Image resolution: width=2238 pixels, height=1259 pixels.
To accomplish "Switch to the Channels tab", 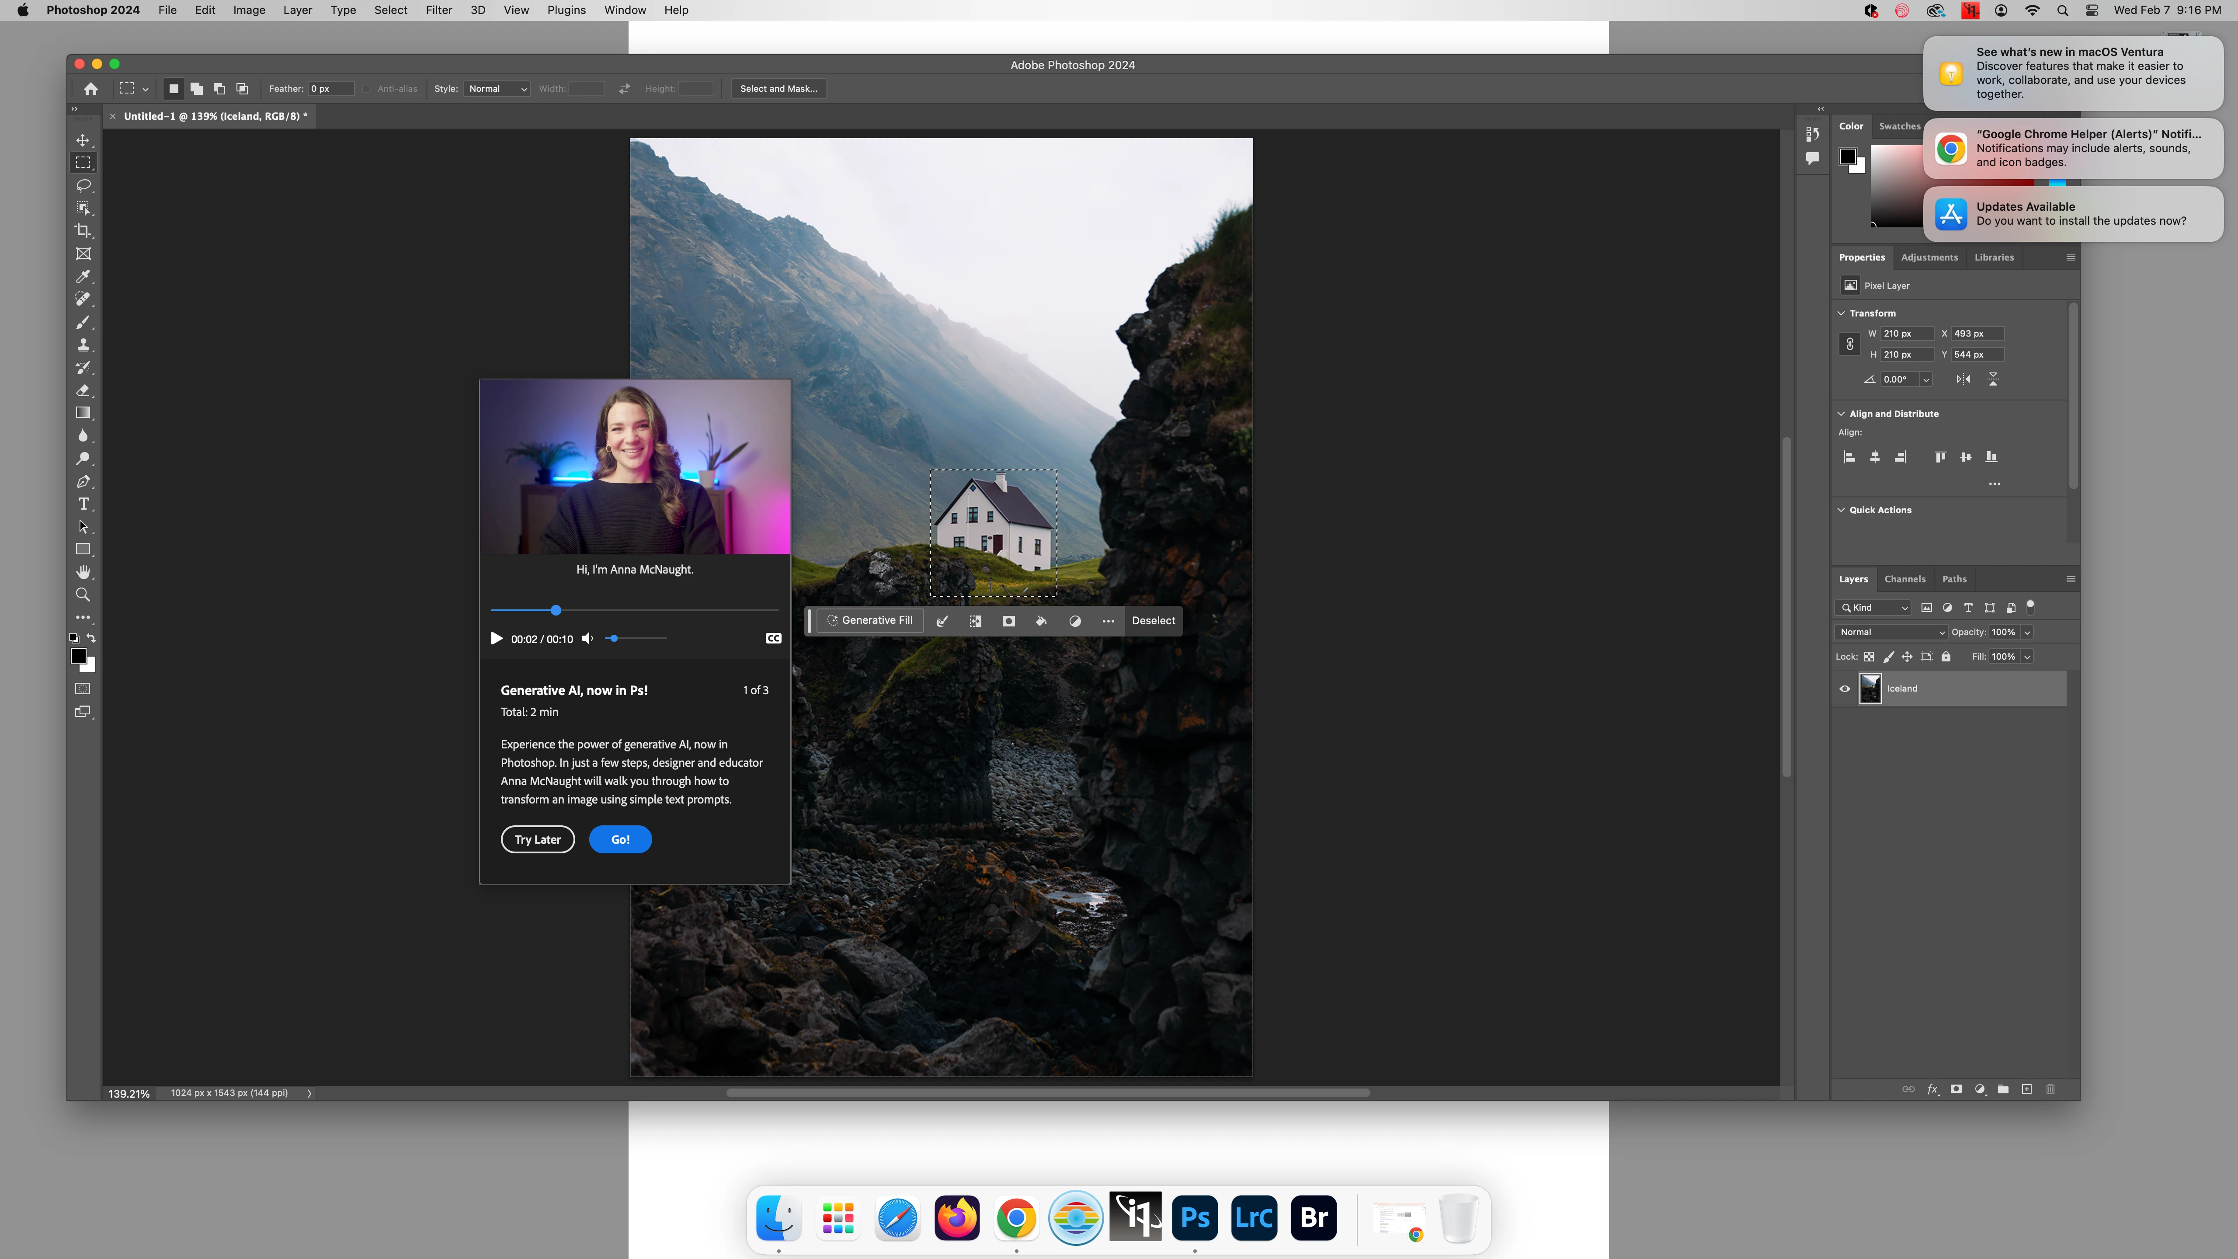I will coord(1904,580).
